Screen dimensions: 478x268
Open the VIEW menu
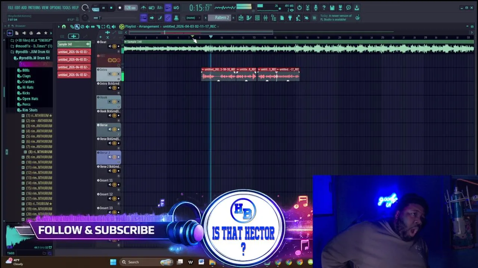[x=45, y=7]
